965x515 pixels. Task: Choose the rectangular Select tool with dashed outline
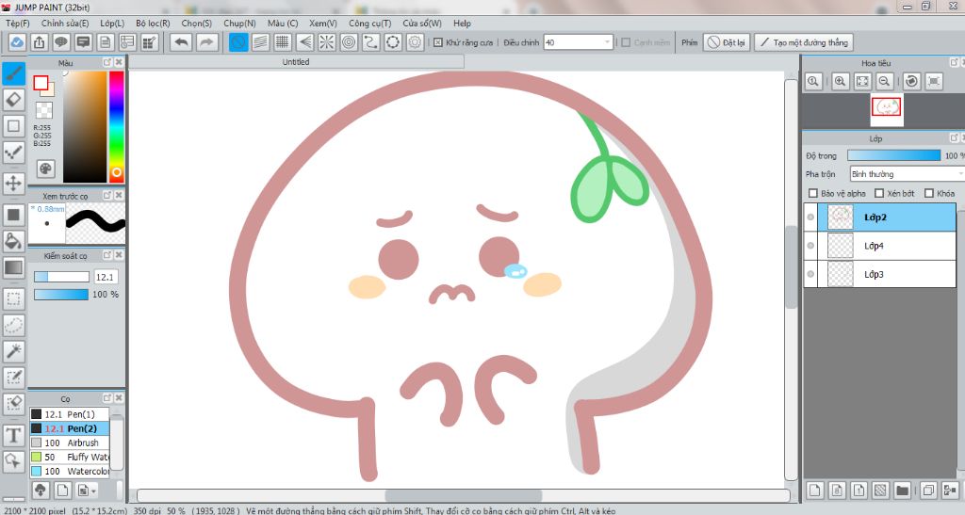tap(13, 298)
